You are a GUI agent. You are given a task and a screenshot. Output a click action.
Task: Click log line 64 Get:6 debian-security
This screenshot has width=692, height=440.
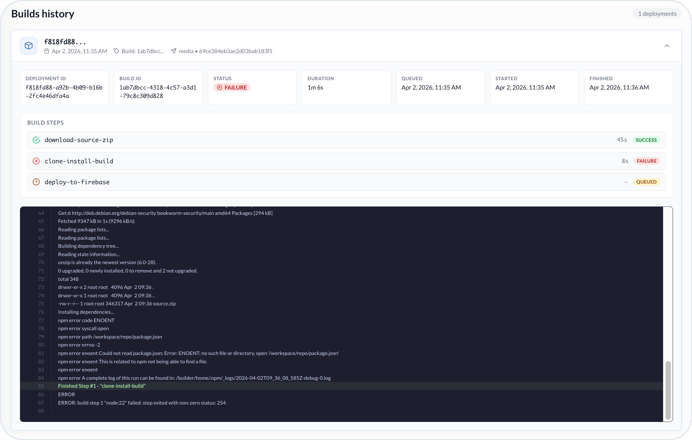[x=165, y=213]
